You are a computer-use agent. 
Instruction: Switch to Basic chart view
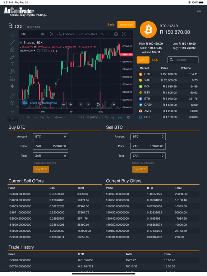point(111,25)
